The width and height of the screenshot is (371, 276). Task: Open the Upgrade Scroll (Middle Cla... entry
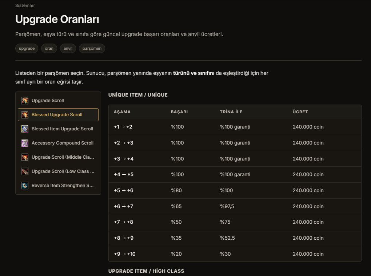[58, 157]
